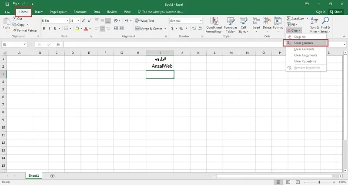Click the Format as Table icon
This screenshot has height=185, width=348.
coord(231,20)
